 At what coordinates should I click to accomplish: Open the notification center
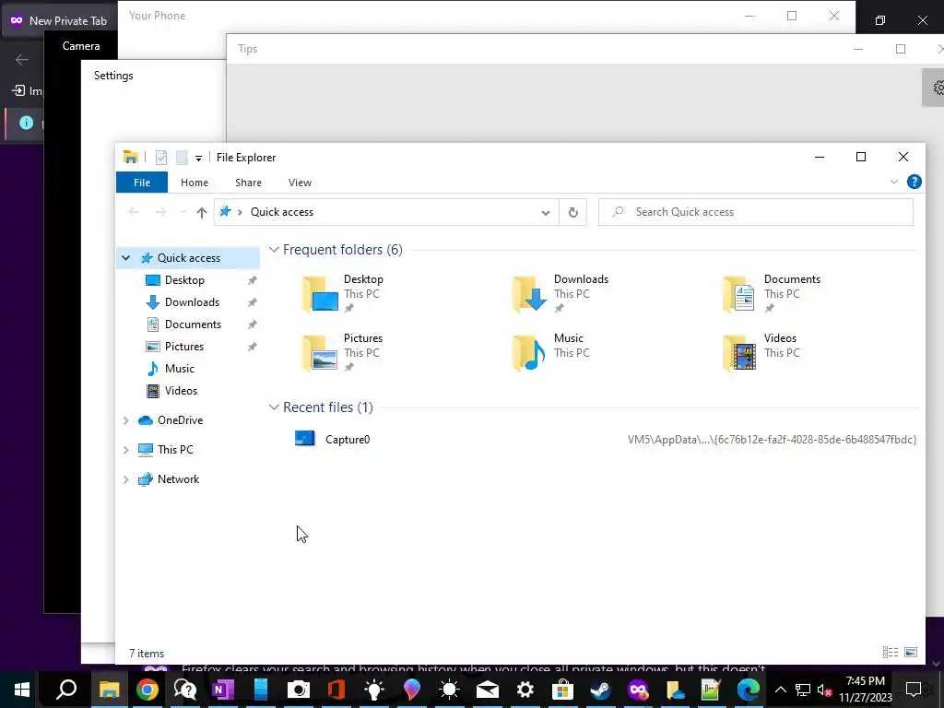click(x=914, y=690)
